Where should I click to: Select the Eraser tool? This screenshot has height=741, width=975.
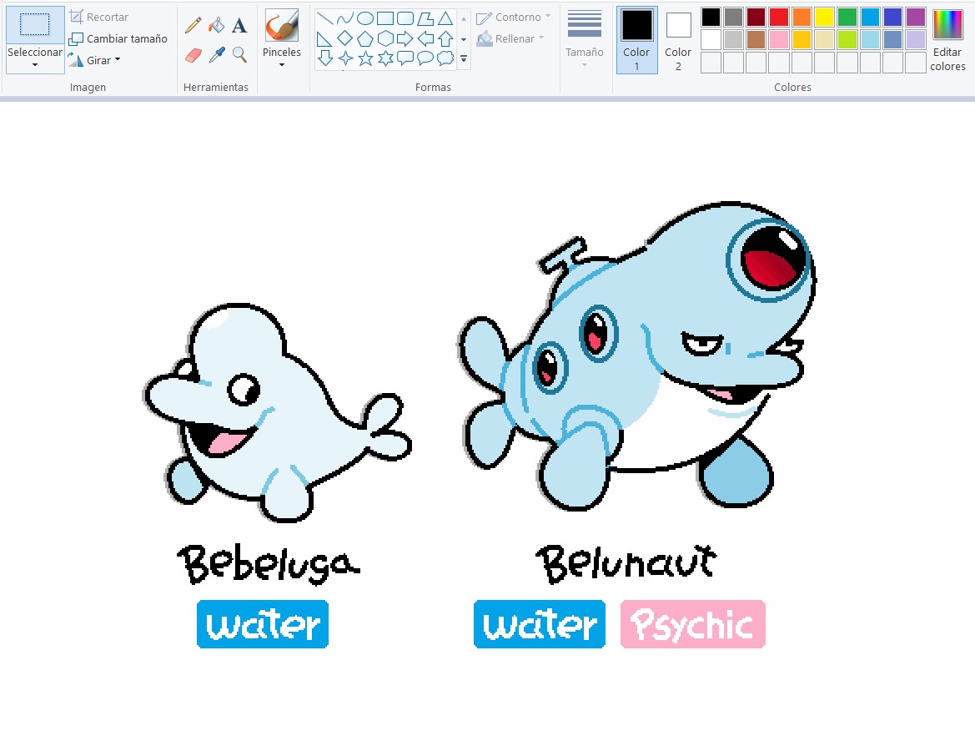point(193,56)
